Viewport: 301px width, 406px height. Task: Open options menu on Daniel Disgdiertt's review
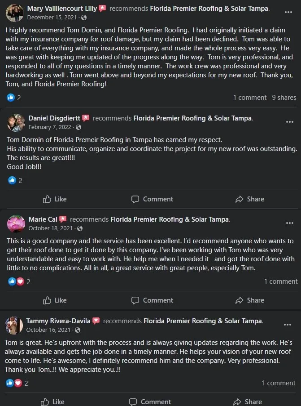pyautogui.click(x=290, y=121)
